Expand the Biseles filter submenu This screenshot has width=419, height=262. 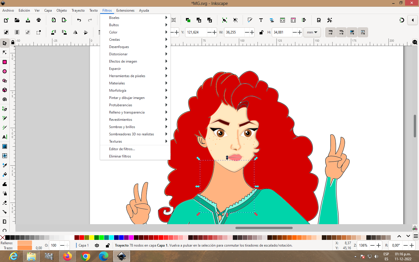tap(135, 18)
